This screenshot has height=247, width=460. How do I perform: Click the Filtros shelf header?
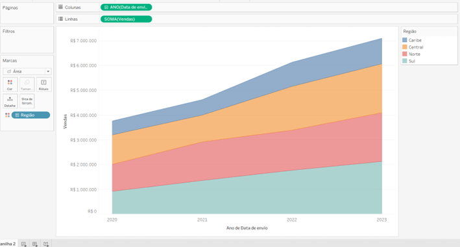coord(8,31)
